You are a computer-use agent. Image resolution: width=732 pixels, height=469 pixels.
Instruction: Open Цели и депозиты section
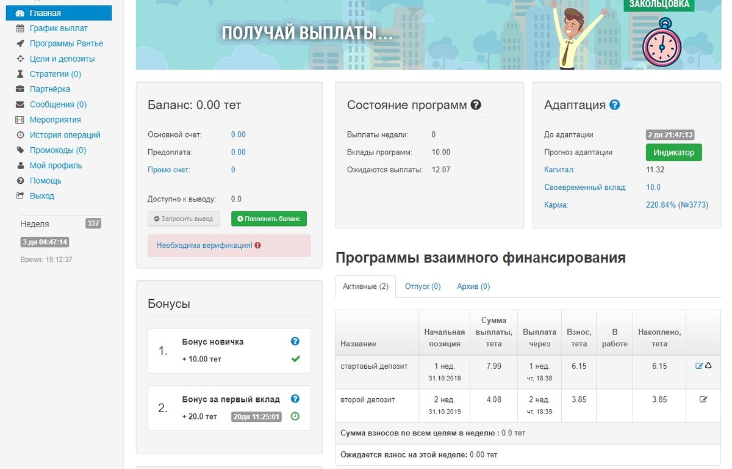click(x=62, y=59)
